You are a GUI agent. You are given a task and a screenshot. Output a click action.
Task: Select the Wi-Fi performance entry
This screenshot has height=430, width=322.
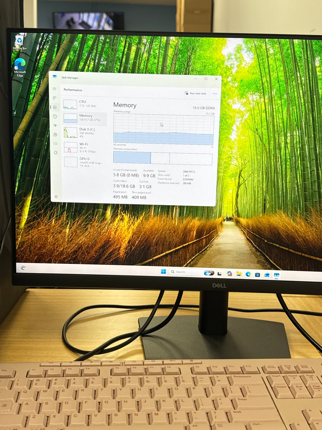85,147
